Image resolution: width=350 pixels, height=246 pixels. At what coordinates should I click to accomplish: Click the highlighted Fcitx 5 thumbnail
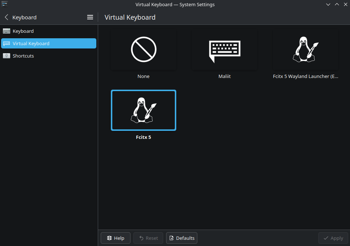pos(143,110)
